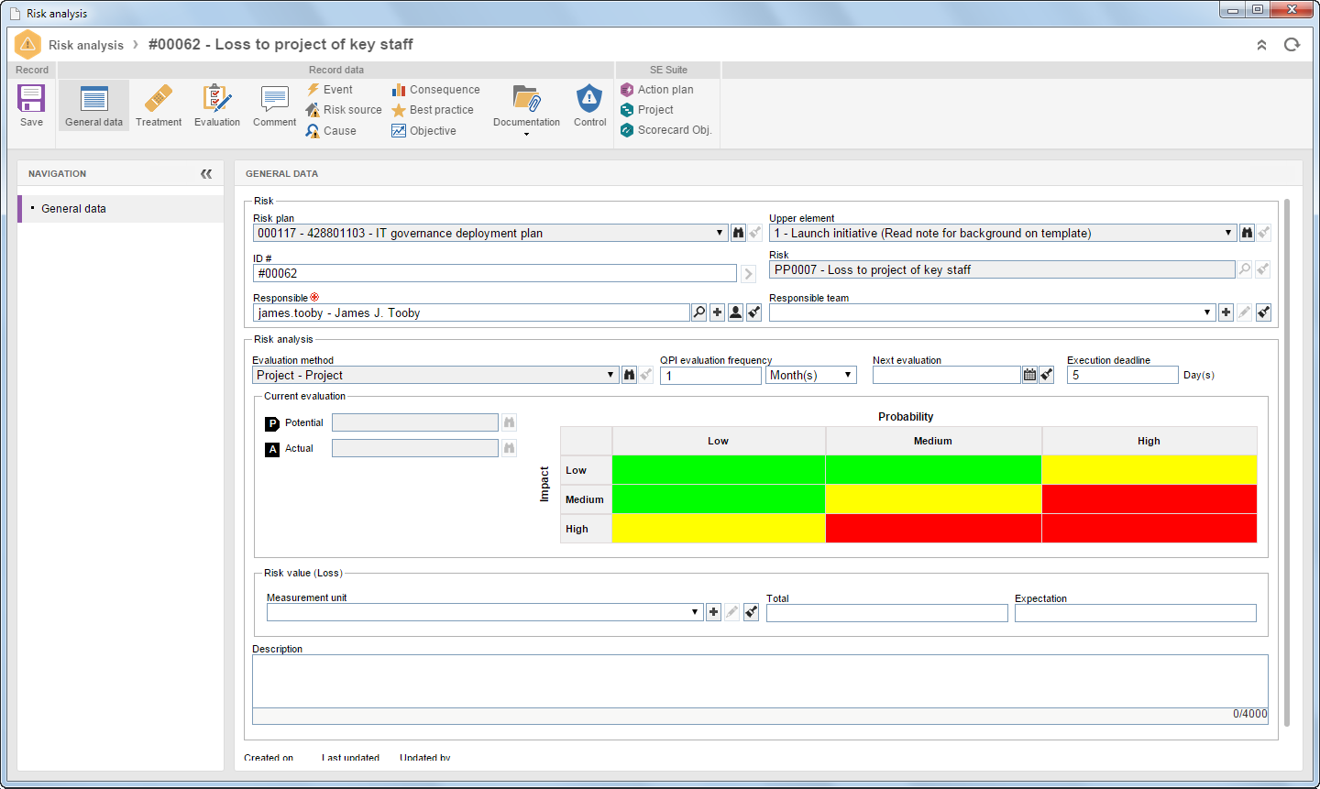Screen dimensions: 1320x789
Task: Click into the Total field
Action: 887,613
